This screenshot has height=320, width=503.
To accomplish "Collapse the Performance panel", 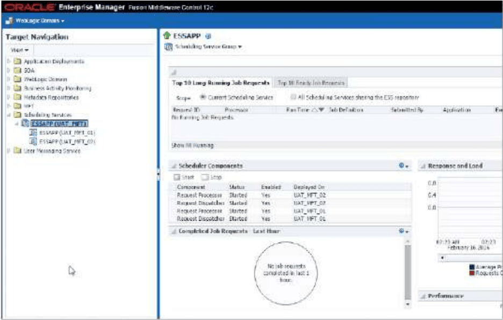I will click(423, 296).
